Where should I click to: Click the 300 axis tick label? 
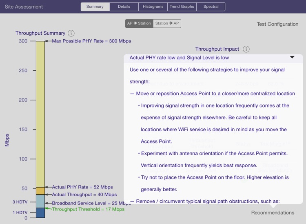point(23,41)
